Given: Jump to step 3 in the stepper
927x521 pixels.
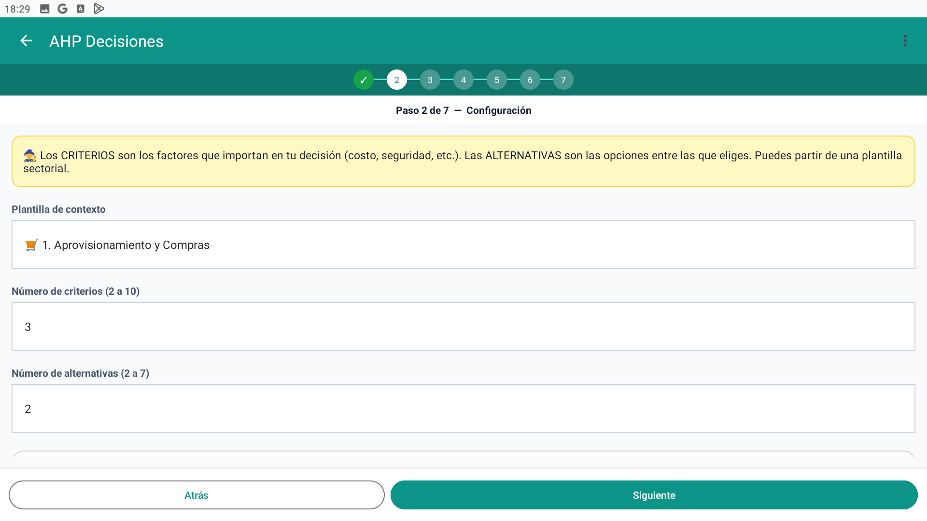Looking at the screenshot, I should (x=430, y=80).
